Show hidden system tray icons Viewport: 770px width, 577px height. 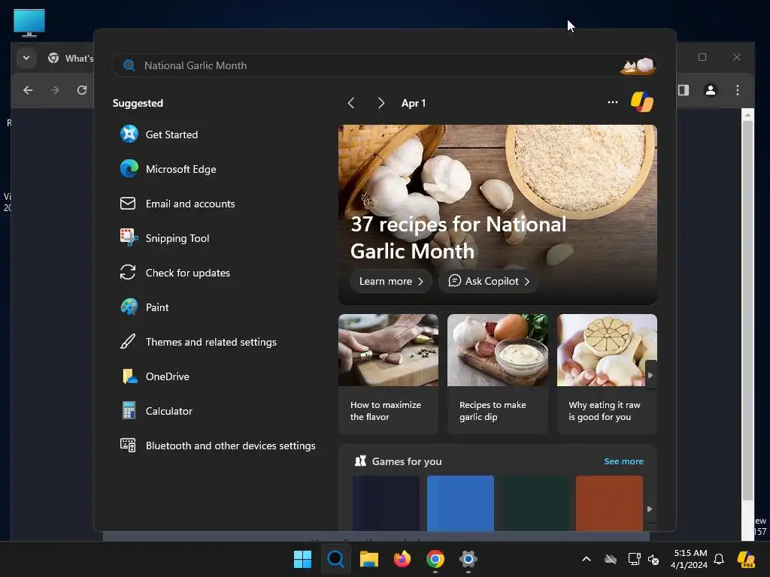(x=587, y=559)
